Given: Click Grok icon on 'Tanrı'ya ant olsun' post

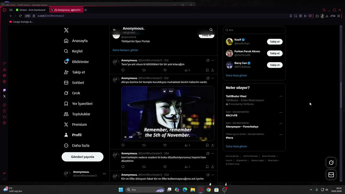Looking at the screenshot, I should (x=208, y=60).
